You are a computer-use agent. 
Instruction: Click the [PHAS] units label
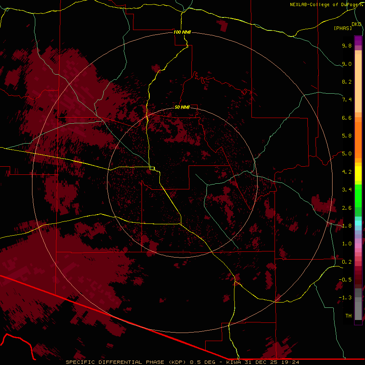coord(343,28)
